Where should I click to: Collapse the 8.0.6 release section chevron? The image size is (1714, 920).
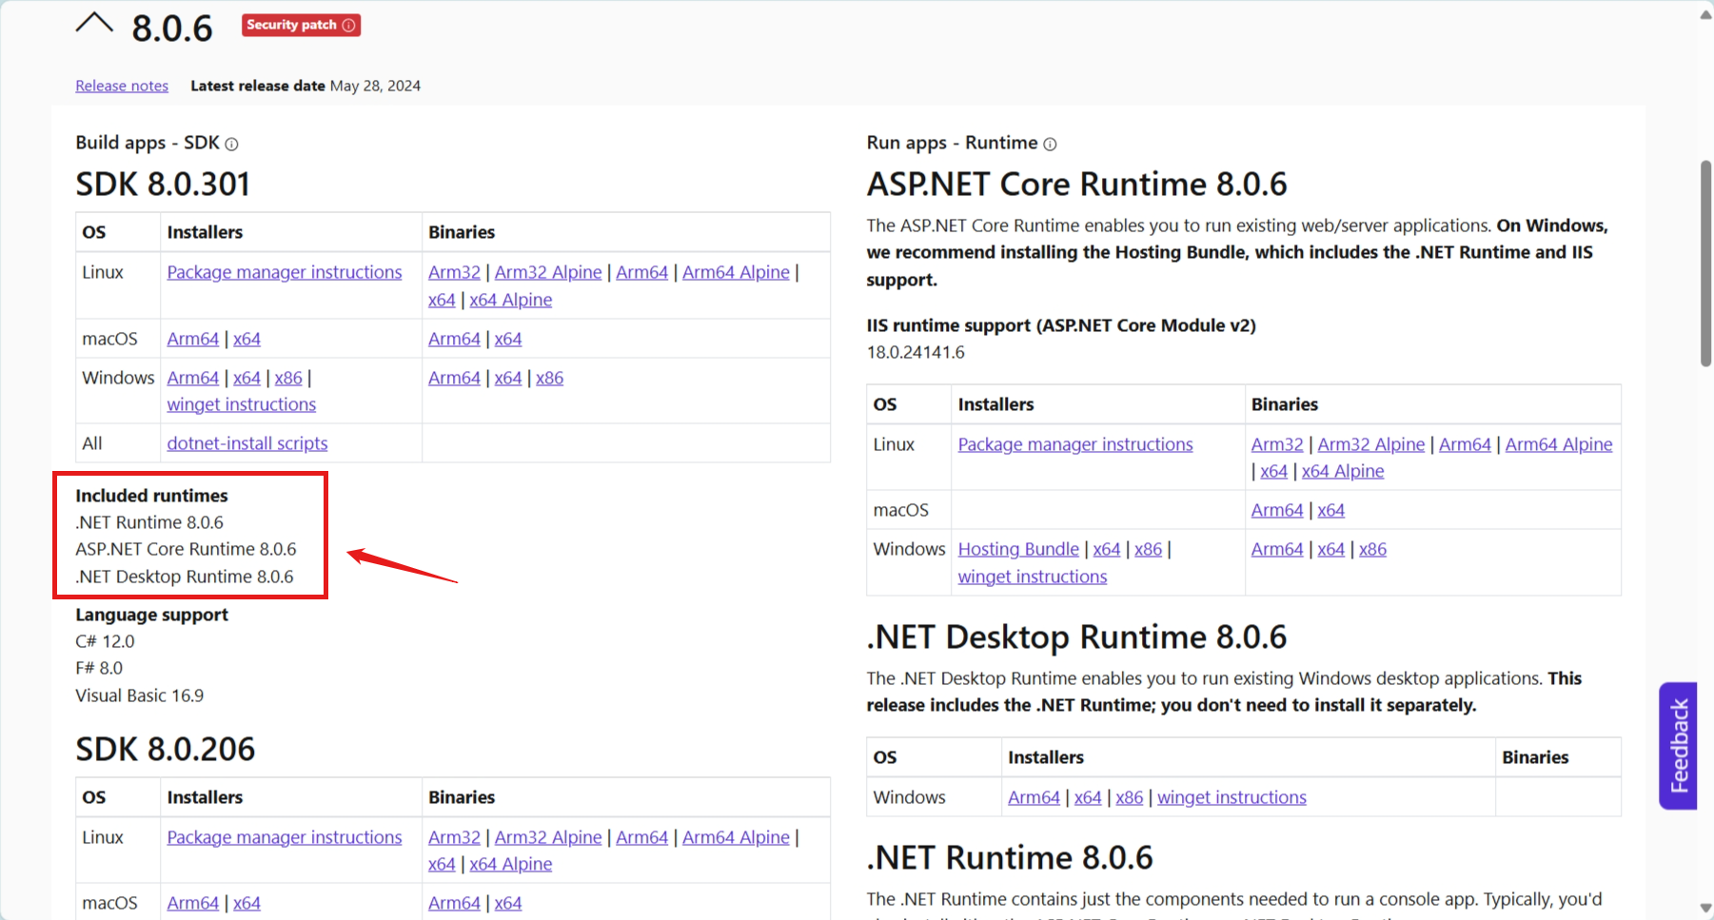tap(94, 24)
